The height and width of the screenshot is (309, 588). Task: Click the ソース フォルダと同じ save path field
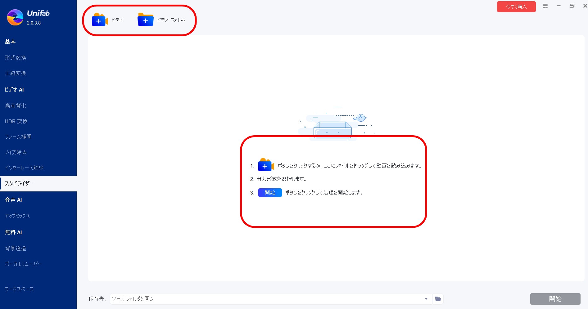pyautogui.click(x=267, y=299)
